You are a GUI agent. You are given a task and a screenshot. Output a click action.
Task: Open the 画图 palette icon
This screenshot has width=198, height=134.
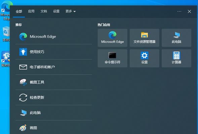(23, 128)
